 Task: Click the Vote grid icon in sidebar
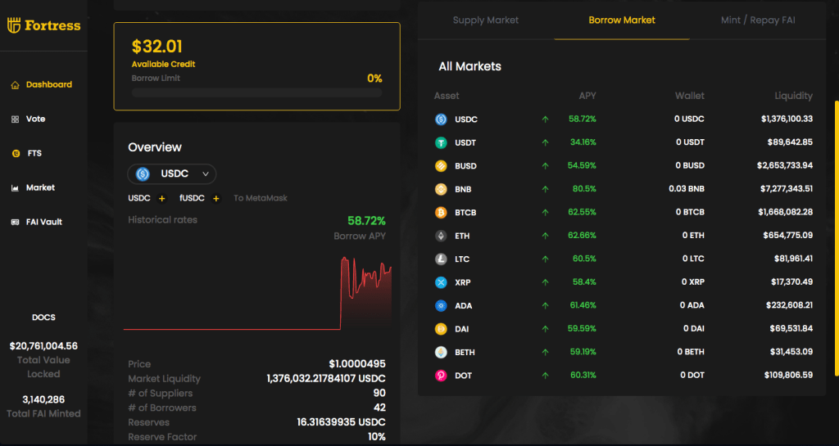(x=15, y=119)
